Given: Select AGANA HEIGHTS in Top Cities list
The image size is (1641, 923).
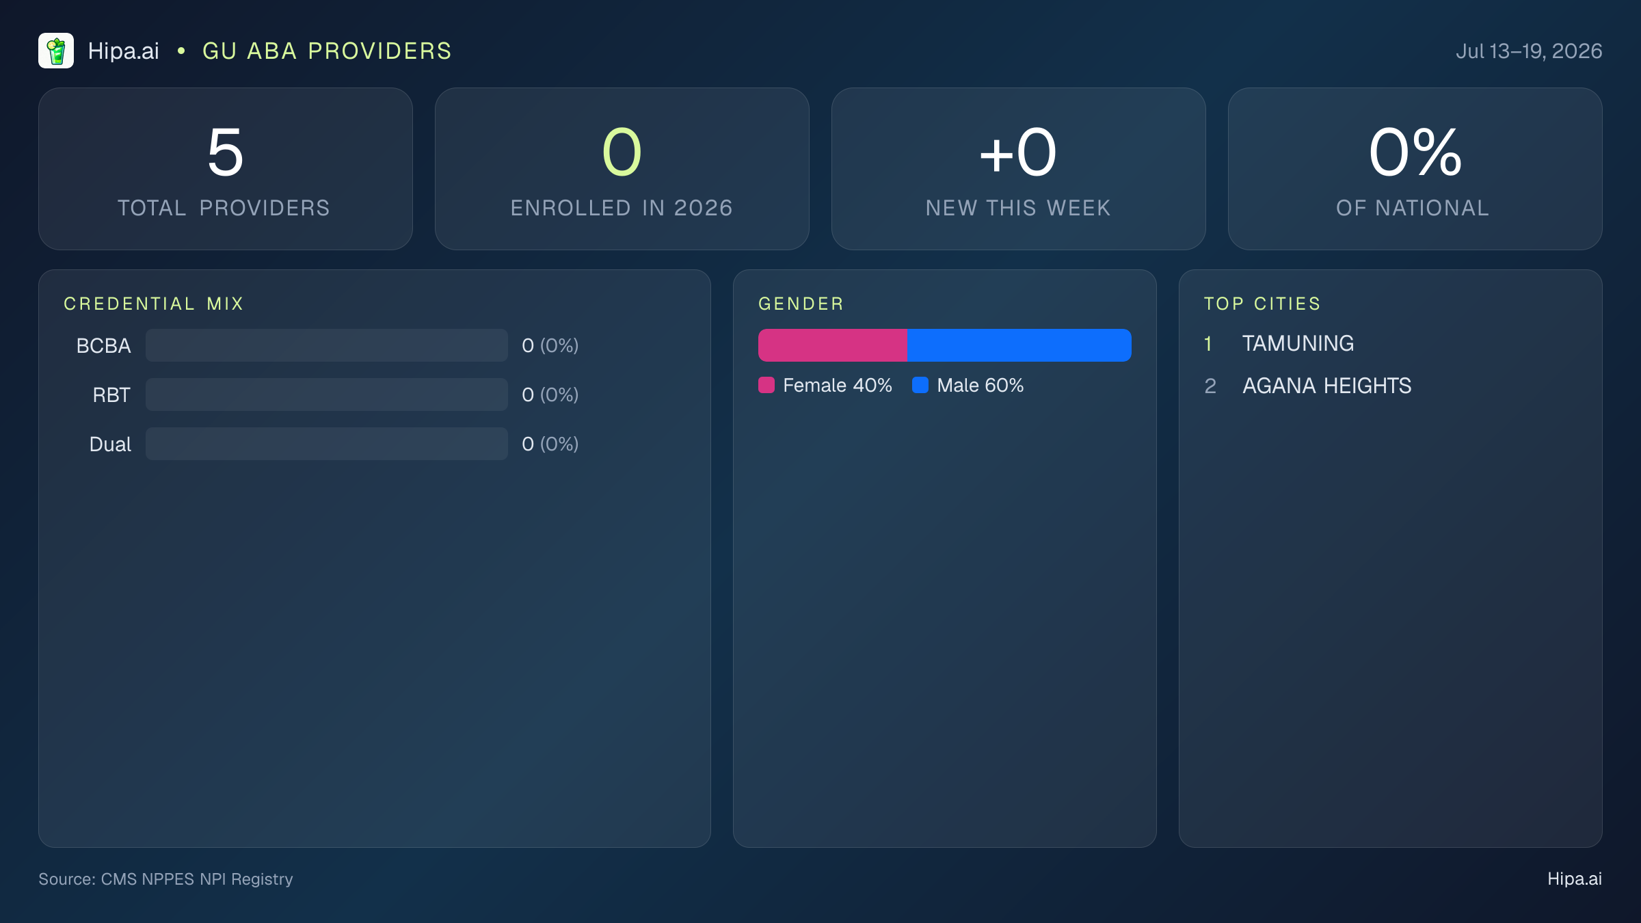Looking at the screenshot, I should (1327, 386).
